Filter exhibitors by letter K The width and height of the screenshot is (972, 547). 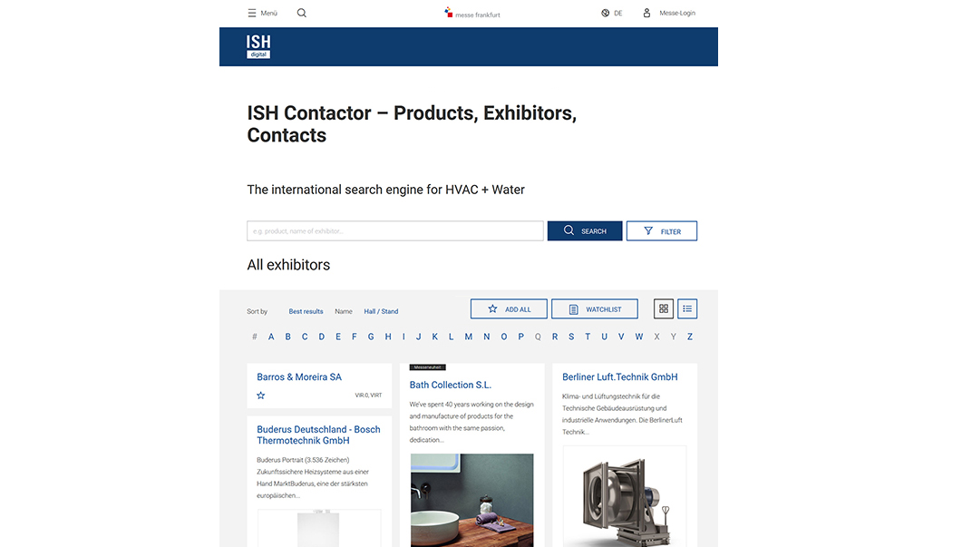point(434,337)
